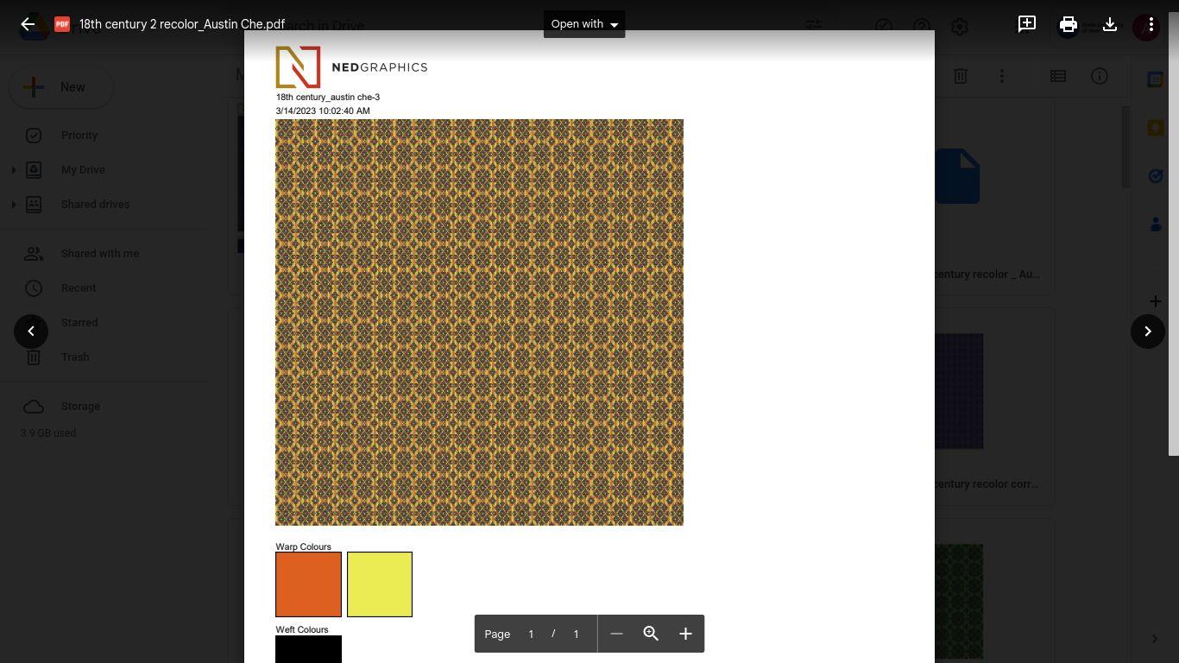Image resolution: width=1179 pixels, height=663 pixels.
Task: Click the green pattern thumbnail
Action: [x=959, y=602]
